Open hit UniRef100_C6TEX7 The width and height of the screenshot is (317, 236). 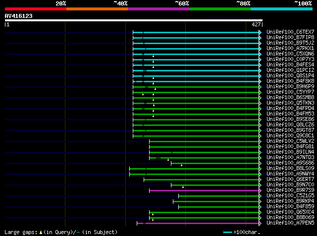pos(290,32)
